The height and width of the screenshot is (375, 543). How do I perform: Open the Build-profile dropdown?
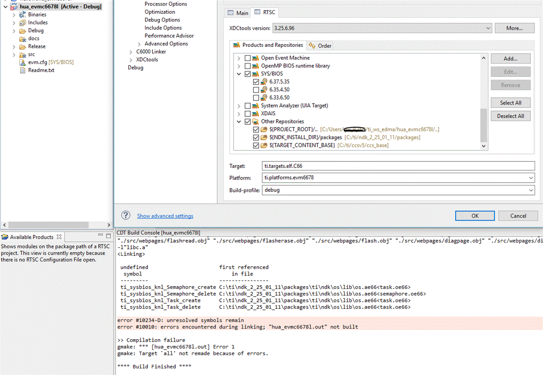(530, 190)
